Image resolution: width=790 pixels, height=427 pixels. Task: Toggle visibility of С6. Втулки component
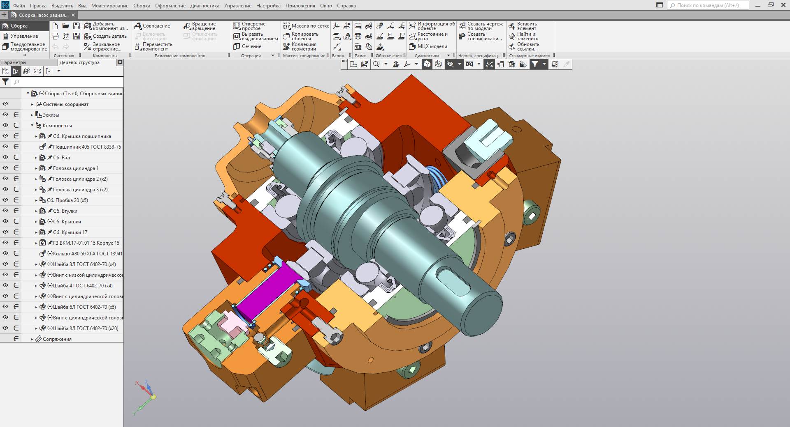pos(5,211)
